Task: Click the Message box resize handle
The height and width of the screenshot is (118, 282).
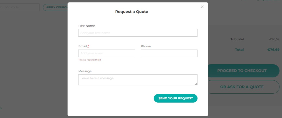Action: tap(196, 84)
